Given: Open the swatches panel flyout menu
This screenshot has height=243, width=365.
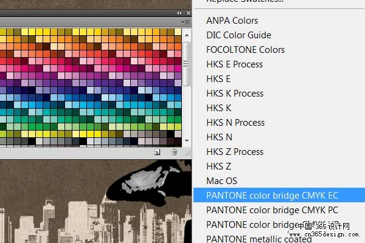Looking at the screenshot, I should click(x=186, y=22).
